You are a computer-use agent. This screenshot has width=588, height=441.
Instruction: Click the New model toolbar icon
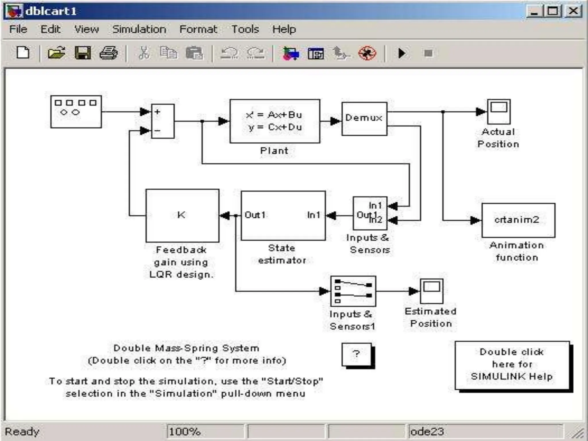[x=23, y=53]
